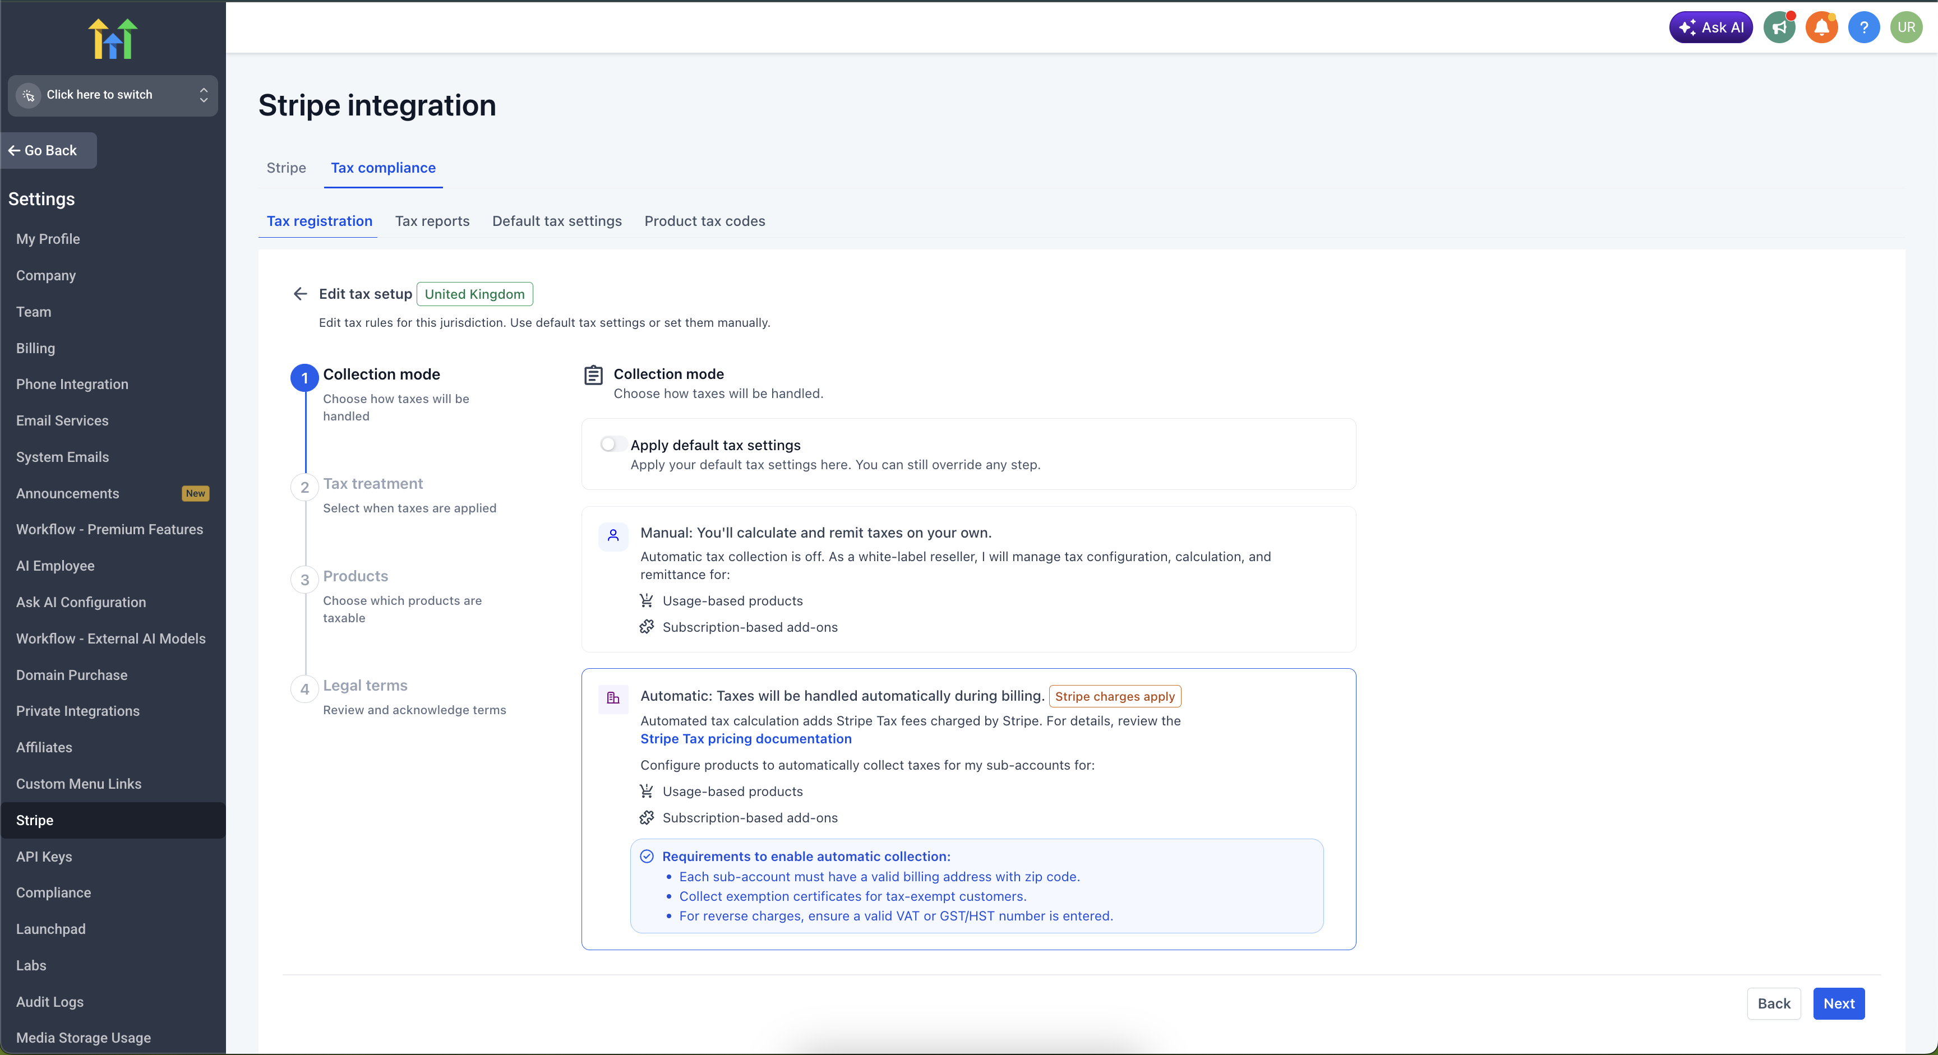This screenshot has width=1938, height=1055.
Task: Click the back arrow beside Edit tax setup
Action: point(300,294)
